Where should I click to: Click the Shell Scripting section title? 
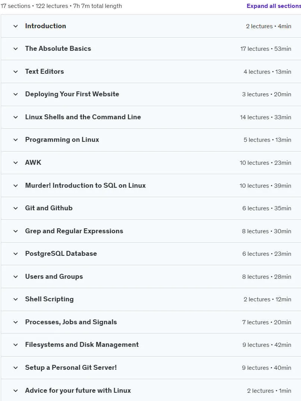tap(49, 299)
